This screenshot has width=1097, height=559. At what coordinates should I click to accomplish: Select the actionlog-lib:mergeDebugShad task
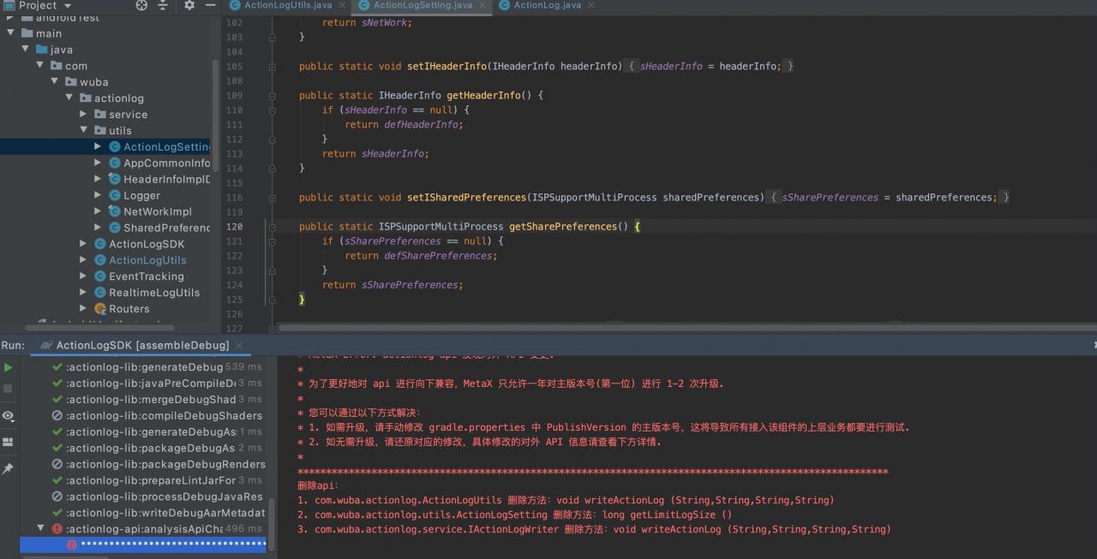[x=151, y=399]
